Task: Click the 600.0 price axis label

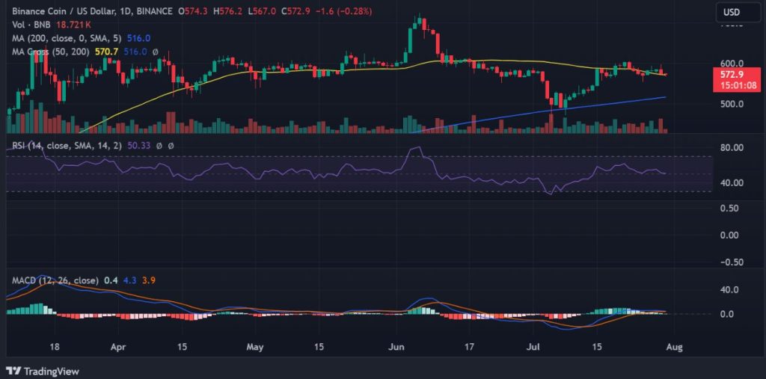Action: pos(731,64)
